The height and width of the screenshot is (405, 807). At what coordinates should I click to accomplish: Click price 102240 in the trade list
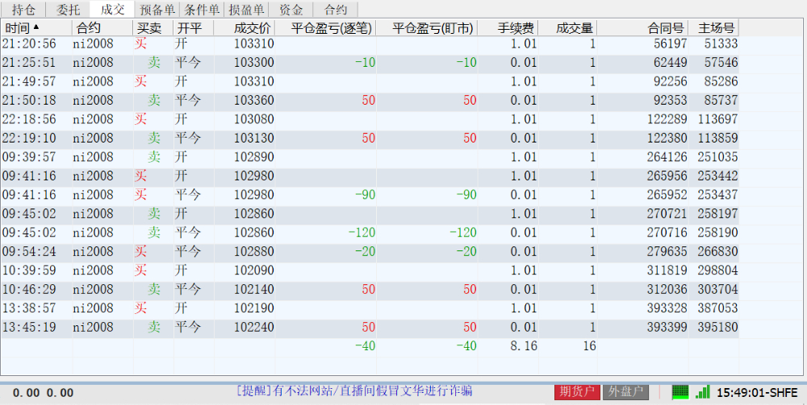click(253, 327)
